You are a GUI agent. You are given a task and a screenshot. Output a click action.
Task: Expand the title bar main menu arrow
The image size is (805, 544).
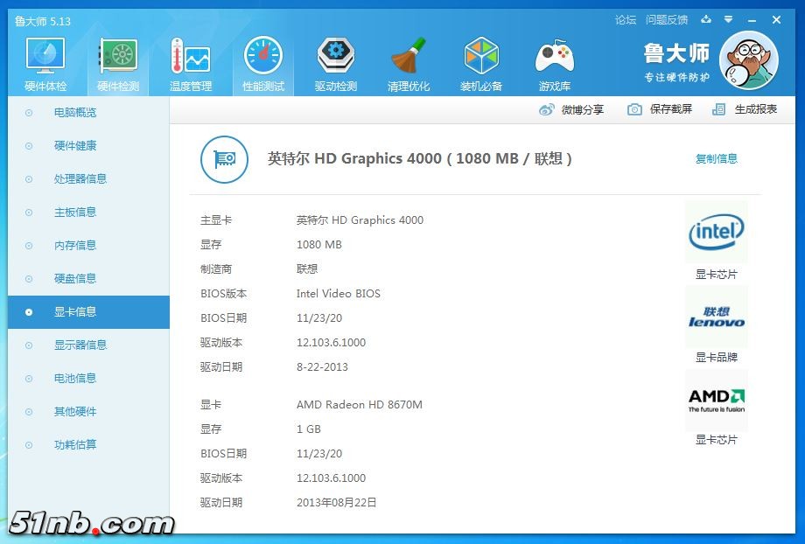point(728,19)
